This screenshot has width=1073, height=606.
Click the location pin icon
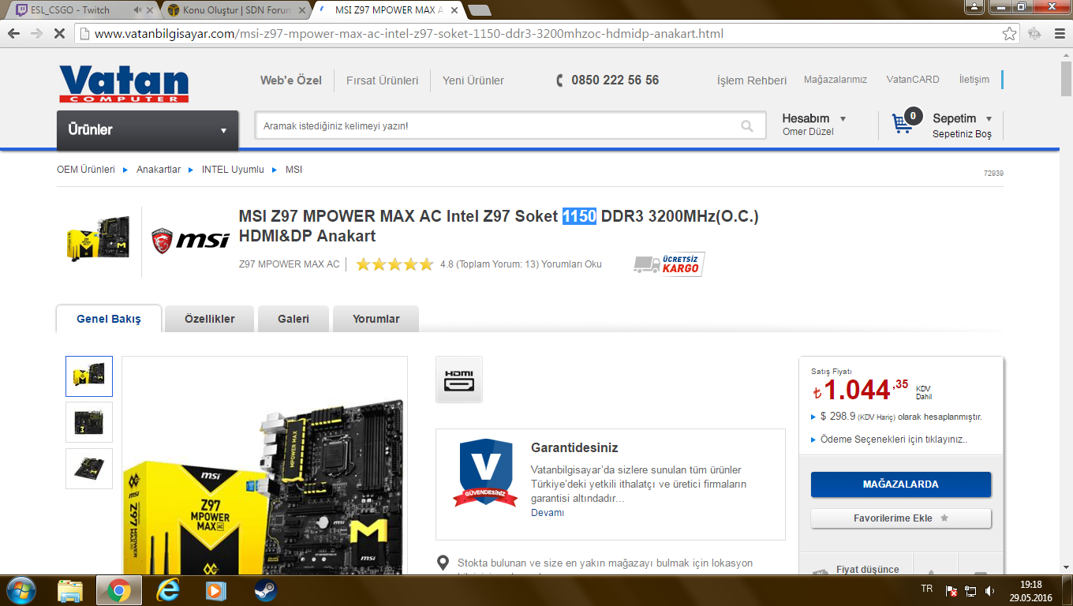coord(444,563)
